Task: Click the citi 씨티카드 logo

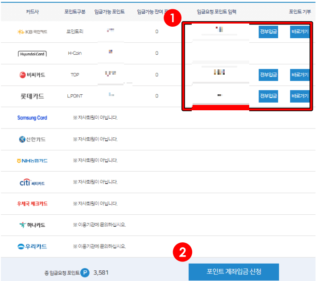Action: pyautogui.click(x=32, y=182)
